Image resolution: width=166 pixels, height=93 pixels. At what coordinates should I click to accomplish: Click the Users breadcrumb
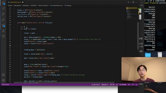click(10, 5)
